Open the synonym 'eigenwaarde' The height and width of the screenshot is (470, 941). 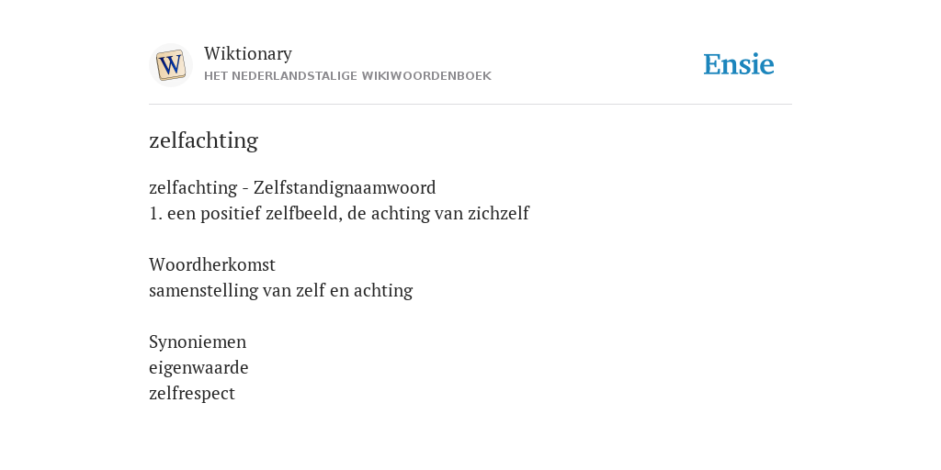198,367
